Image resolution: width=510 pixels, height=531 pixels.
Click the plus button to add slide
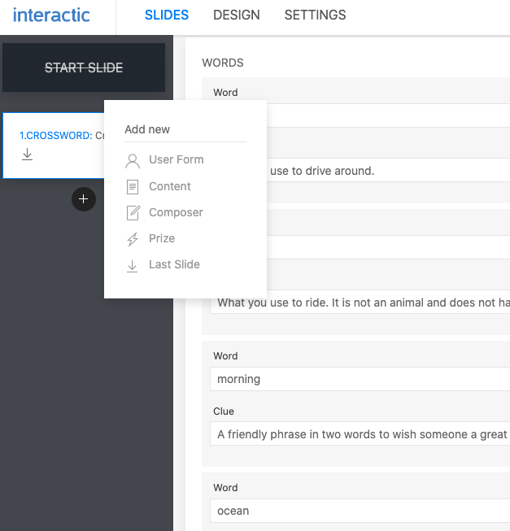[83, 199]
